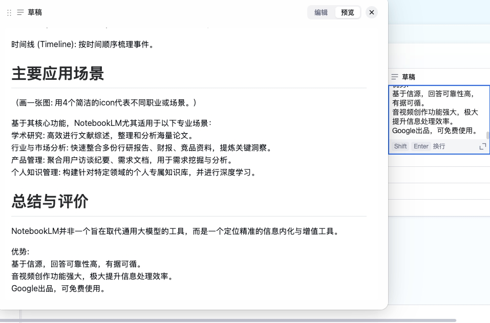Select the 预览 tab

coord(348,12)
